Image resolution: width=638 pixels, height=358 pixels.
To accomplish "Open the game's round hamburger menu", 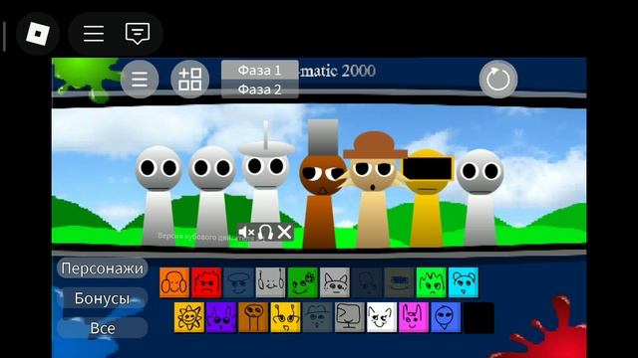I will [x=140, y=80].
